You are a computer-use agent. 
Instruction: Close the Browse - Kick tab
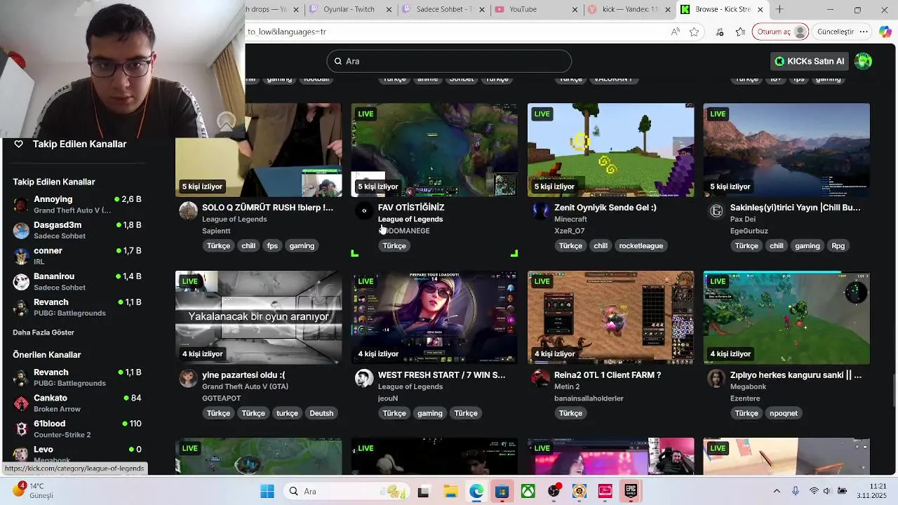click(x=760, y=10)
